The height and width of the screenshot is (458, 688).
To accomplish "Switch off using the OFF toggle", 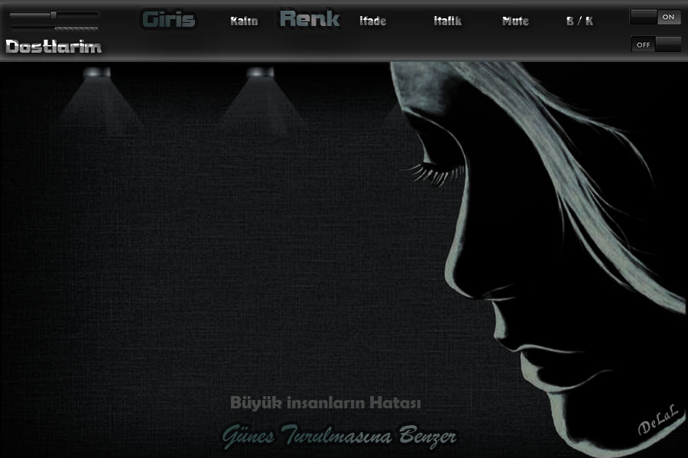I will (x=656, y=44).
